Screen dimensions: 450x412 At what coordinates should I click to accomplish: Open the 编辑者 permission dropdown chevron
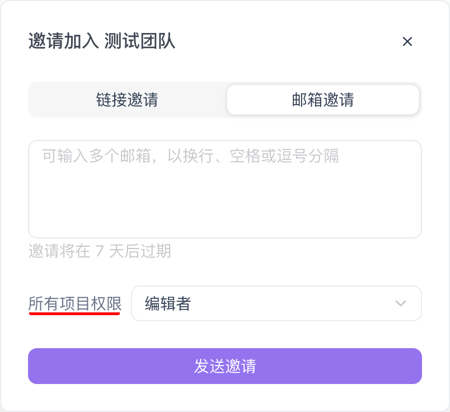400,303
